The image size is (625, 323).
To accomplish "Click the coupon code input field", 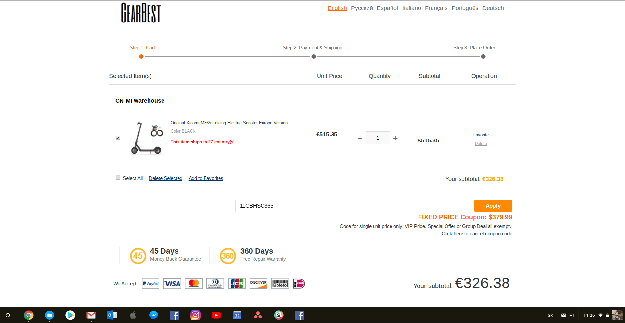I will point(354,206).
